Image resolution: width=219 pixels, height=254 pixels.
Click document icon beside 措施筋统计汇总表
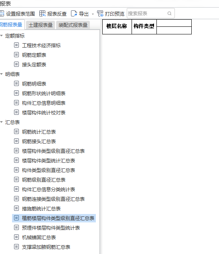16,208
